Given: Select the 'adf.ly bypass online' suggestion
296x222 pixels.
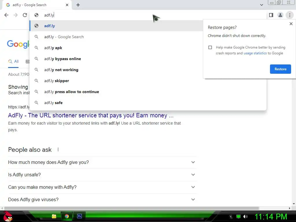Looking at the screenshot, I should click(x=116, y=59).
